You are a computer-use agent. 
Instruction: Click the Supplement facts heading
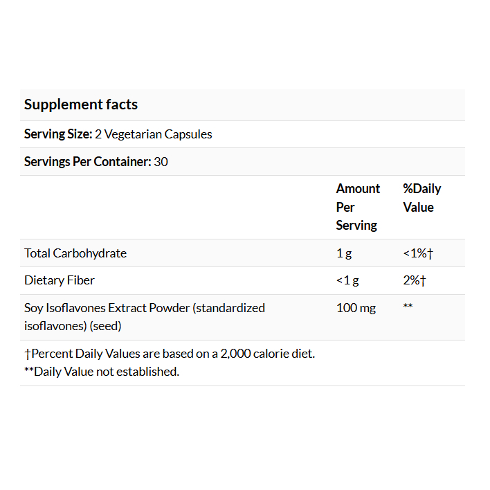coord(80,105)
